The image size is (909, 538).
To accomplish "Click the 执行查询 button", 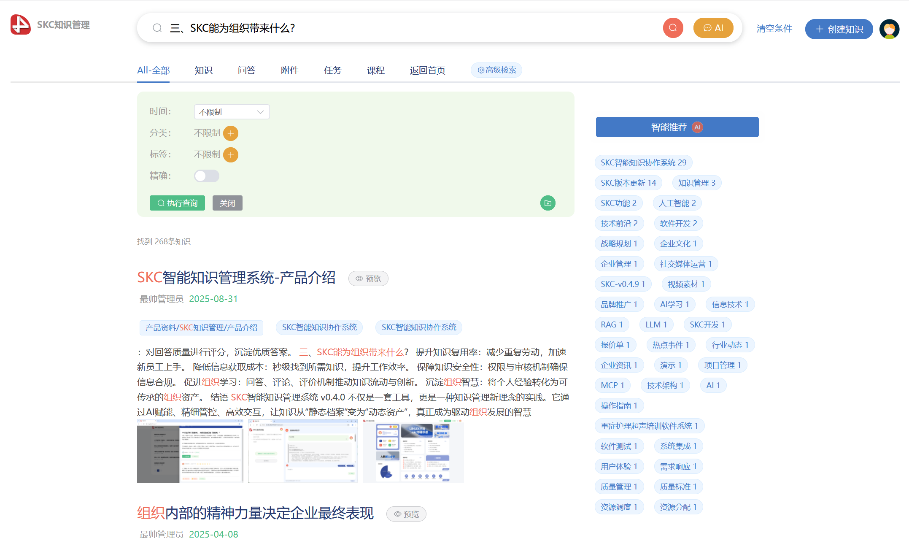I will tap(177, 203).
